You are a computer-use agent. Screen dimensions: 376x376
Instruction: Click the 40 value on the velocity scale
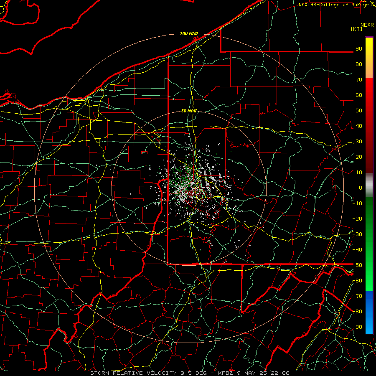tap(359, 126)
